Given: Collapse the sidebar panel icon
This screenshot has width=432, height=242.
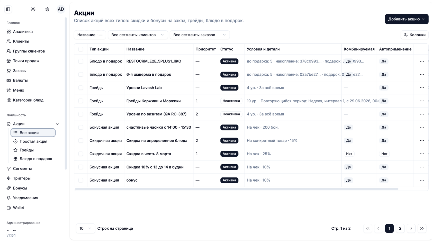Looking at the screenshot, I should [8, 9].
